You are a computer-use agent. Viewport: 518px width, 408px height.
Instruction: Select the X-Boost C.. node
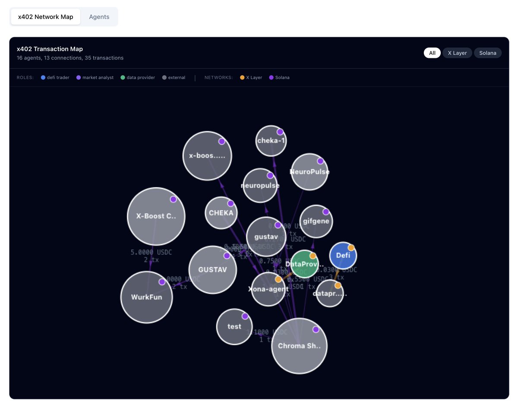click(156, 216)
